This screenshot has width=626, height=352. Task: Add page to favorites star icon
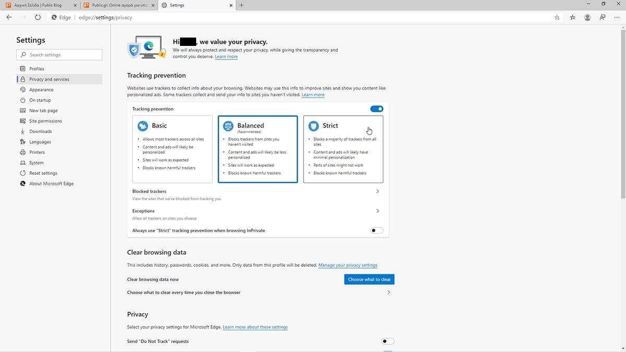[557, 17]
